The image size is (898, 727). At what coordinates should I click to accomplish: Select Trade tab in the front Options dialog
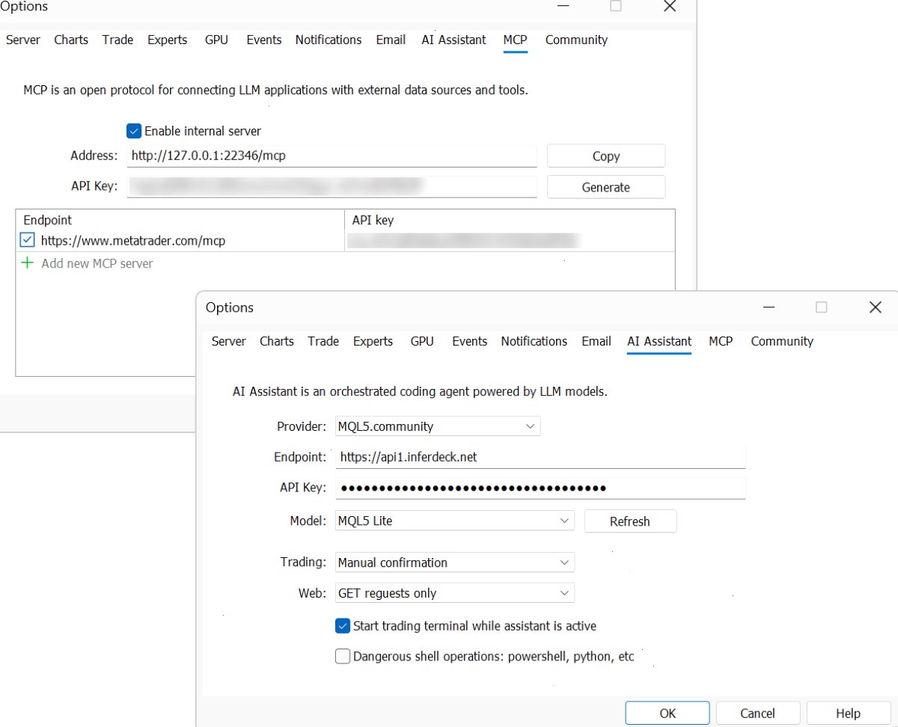[x=323, y=341]
